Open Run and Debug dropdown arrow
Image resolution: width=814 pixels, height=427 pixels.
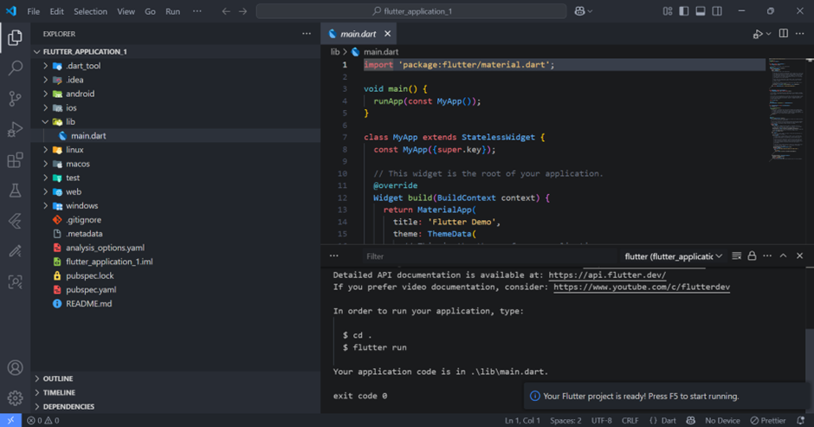click(x=768, y=34)
